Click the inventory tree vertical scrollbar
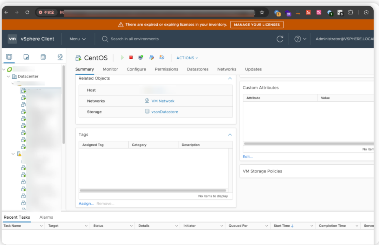The width and height of the screenshot is (379, 245). tap(64, 104)
